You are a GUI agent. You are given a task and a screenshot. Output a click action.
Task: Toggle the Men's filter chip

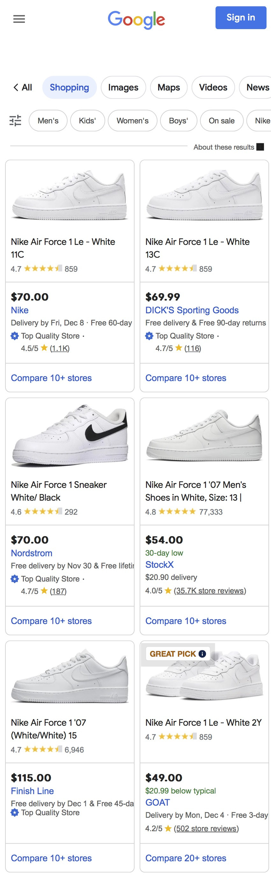[48, 121]
